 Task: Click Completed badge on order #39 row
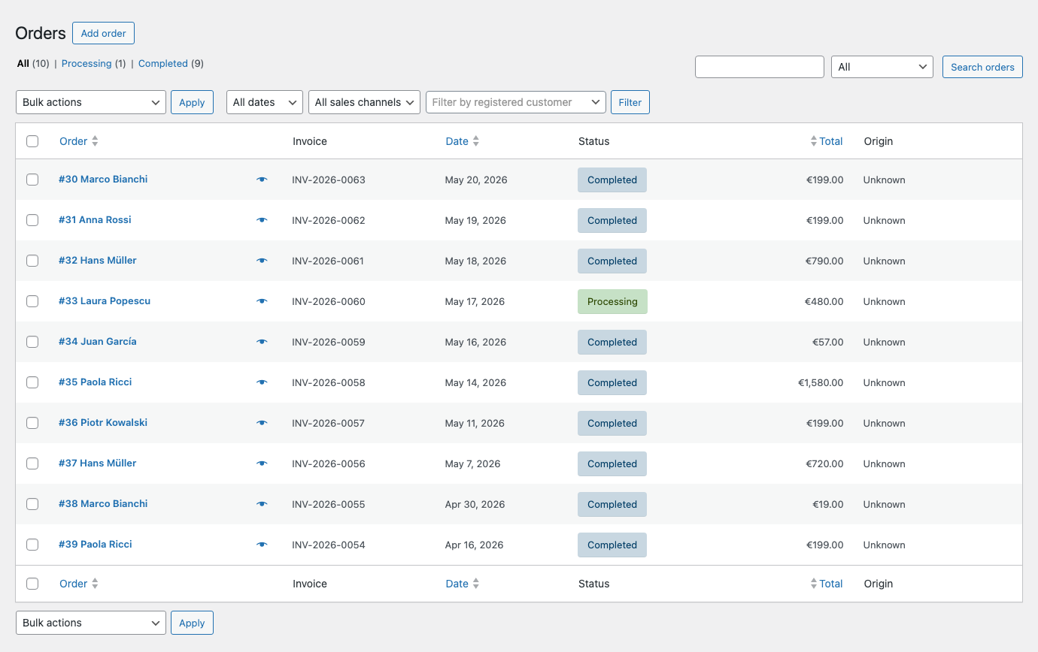pos(612,545)
